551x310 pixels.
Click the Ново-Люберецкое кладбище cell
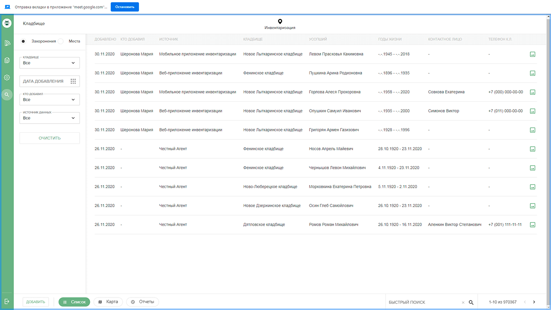[270, 187]
